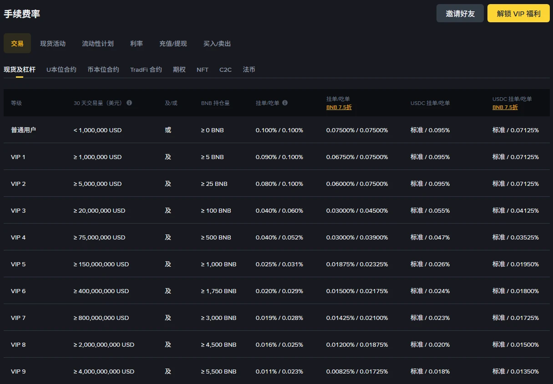Click the 标准 / 0.047% USDC fee cell
The width and height of the screenshot is (553, 384).
click(x=430, y=237)
